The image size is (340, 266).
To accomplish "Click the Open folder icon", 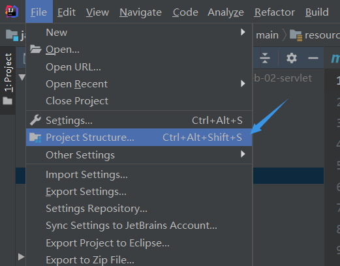I will click(36, 49).
